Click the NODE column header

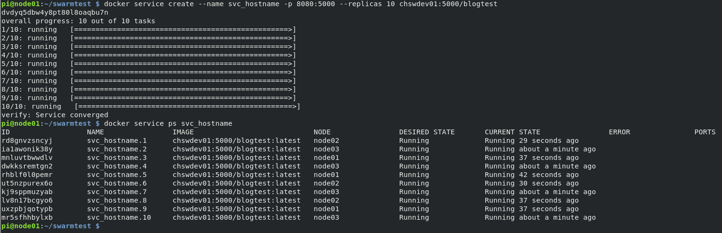[322, 132]
